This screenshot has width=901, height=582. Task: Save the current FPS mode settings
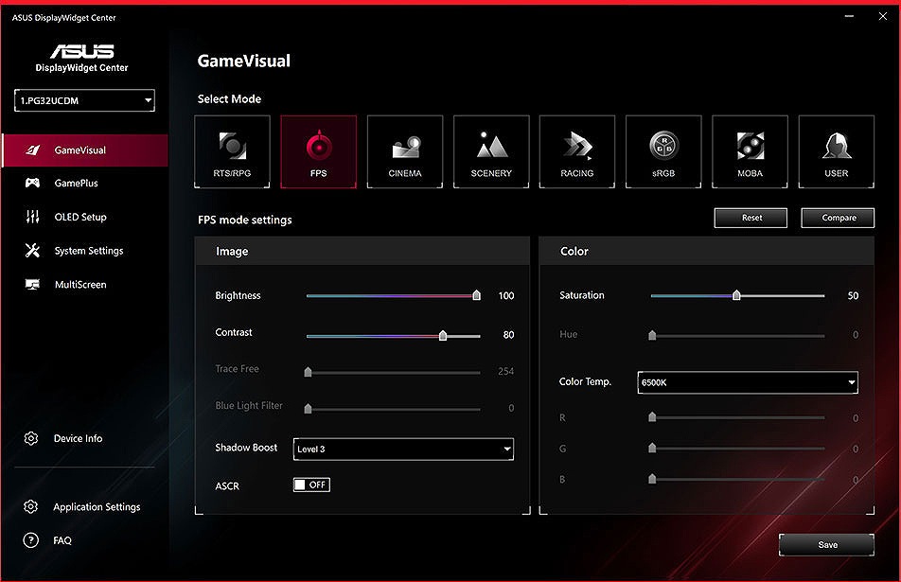point(826,544)
